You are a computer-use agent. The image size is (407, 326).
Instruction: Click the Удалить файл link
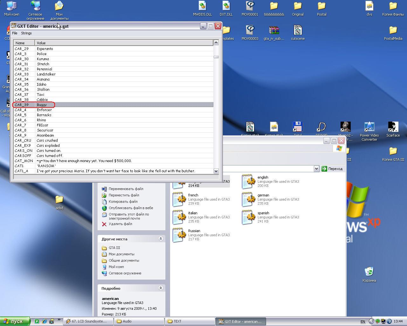(120, 224)
